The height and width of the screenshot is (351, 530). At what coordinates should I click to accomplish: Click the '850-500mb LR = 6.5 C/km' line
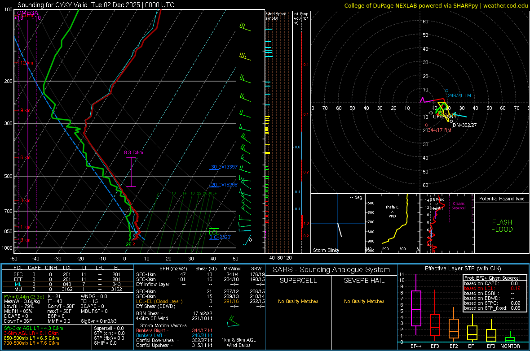[31, 338]
